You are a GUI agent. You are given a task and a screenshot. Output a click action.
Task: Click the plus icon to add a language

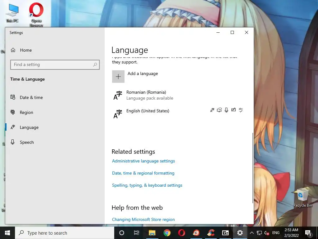tap(118, 77)
